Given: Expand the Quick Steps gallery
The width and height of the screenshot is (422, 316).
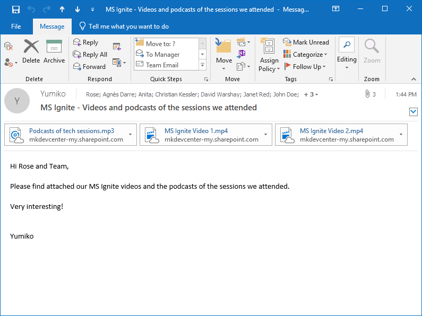Looking at the screenshot, I should pyautogui.click(x=202, y=65).
